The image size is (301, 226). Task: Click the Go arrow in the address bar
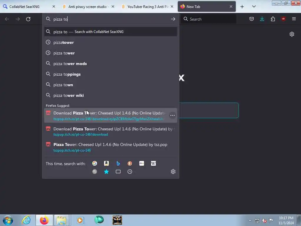(173, 19)
